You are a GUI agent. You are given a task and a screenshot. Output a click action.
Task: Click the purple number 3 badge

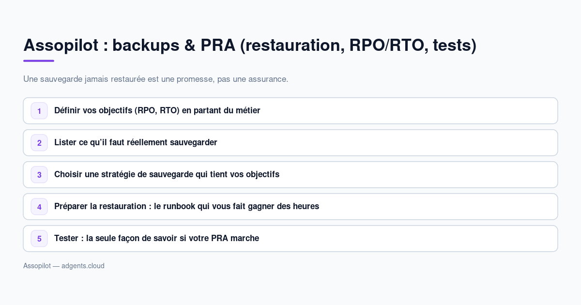pyautogui.click(x=39, y=175)
